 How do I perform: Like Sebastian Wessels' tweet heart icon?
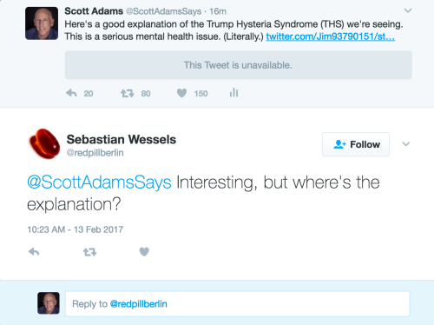[x=144, y=252]
